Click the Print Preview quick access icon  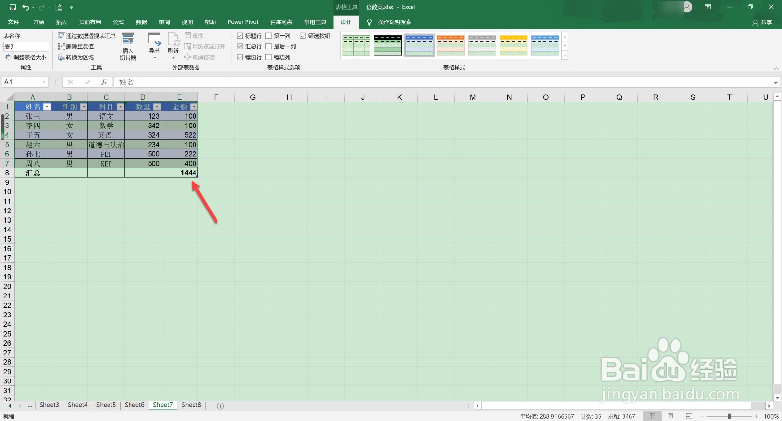pyautogui.click(x=59, y=7)
